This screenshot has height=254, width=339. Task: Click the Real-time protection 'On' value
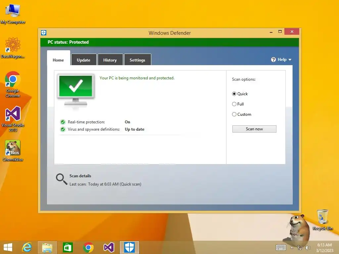[127, 122]
